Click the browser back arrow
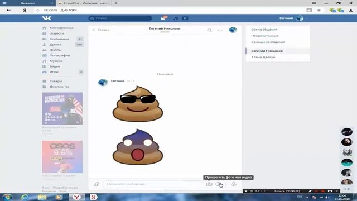This screenshot has width=357, height=201. click(x=9, y=10)
